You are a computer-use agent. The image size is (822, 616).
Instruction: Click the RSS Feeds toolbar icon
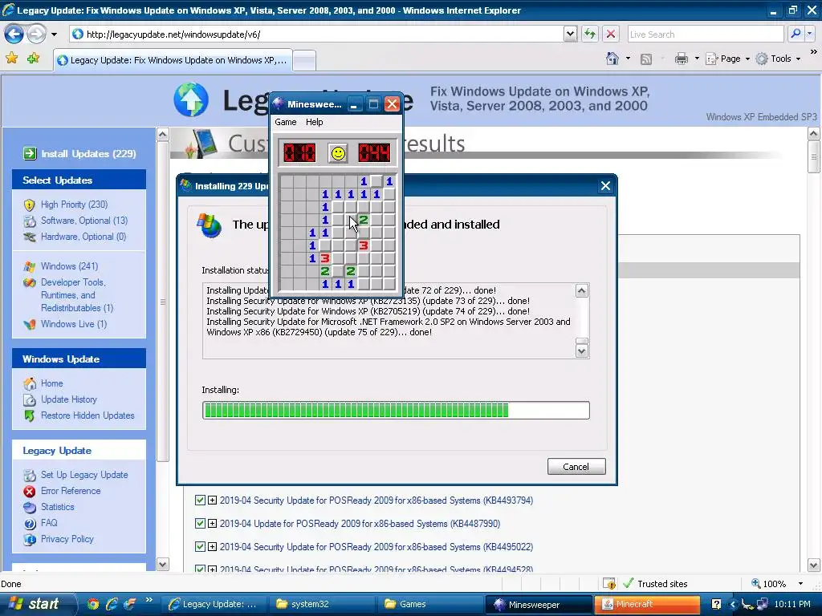click(x=646, y=59)
